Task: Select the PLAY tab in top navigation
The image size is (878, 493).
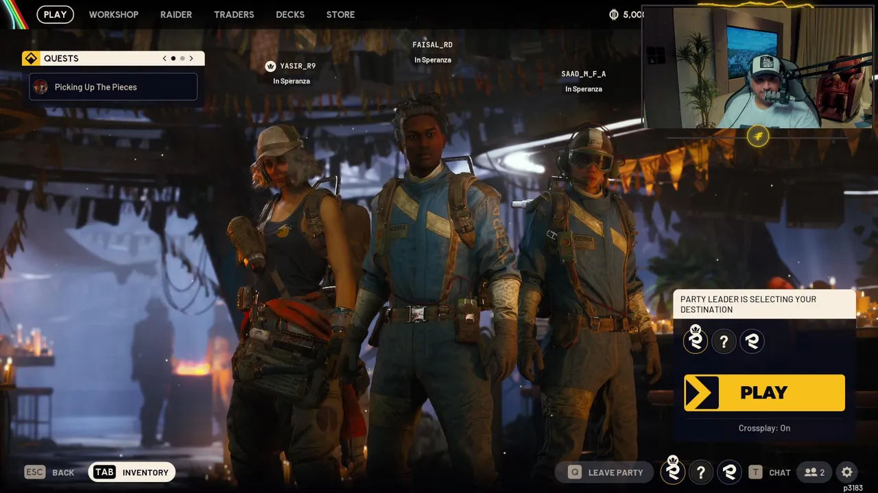Action: pos(56,14)
